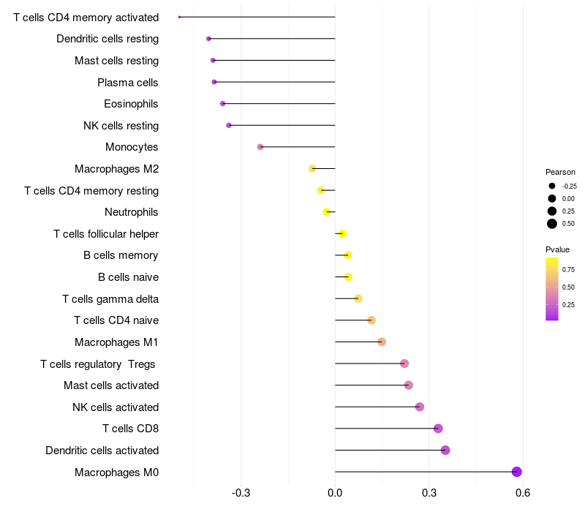Viewport: 585px width, 512px height.
Task: Click the -0.25 Pearson legend circle
Action: click(552, 186)
